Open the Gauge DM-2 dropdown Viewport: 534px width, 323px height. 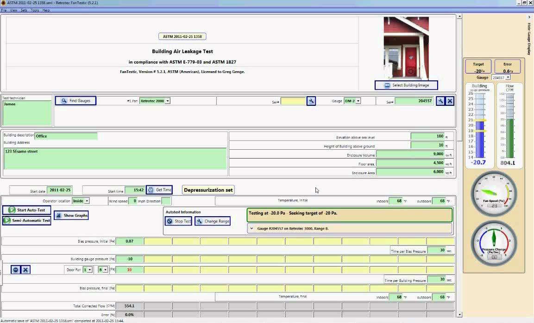(x=352, y=101)
